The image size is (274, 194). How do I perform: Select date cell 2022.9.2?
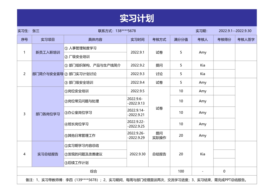pyautogui.click(x=138, y=65)
